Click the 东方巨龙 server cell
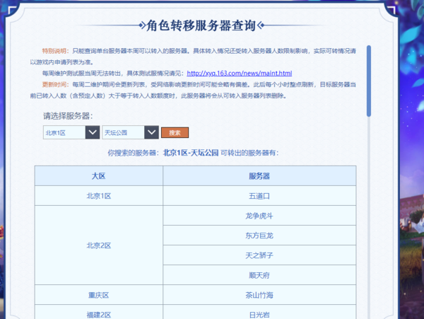 259,236
